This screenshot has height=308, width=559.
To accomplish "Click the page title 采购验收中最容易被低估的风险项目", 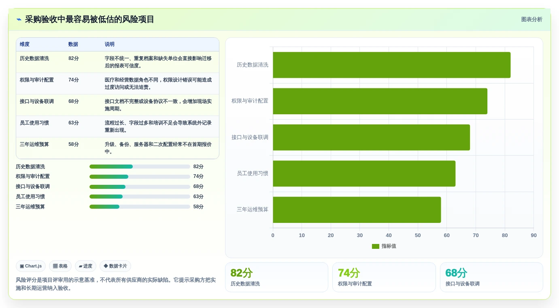I will [89, 19].
